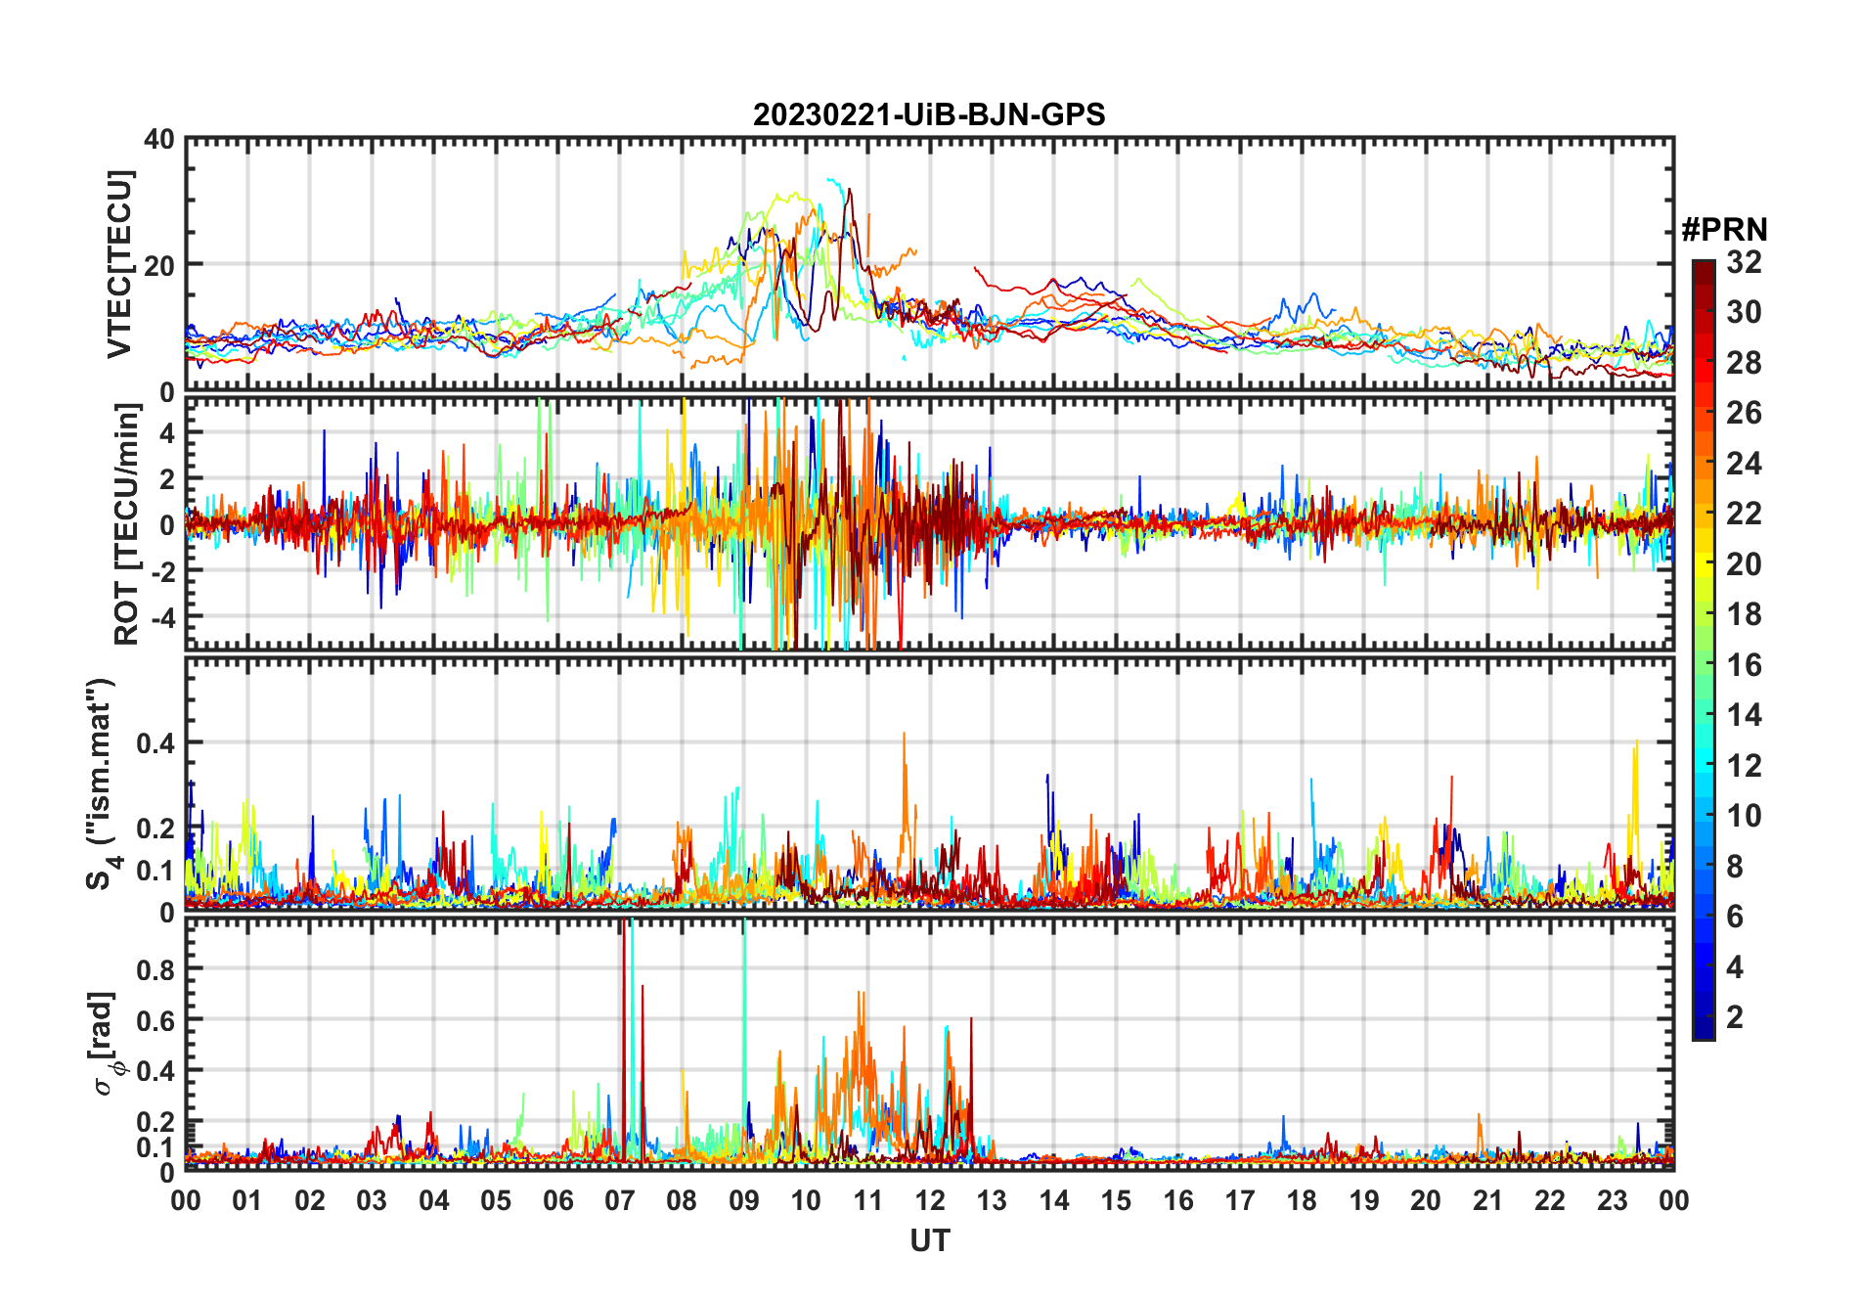
Task: Click the PRN colorbar gradient strip
Action: pos(1704,650)
